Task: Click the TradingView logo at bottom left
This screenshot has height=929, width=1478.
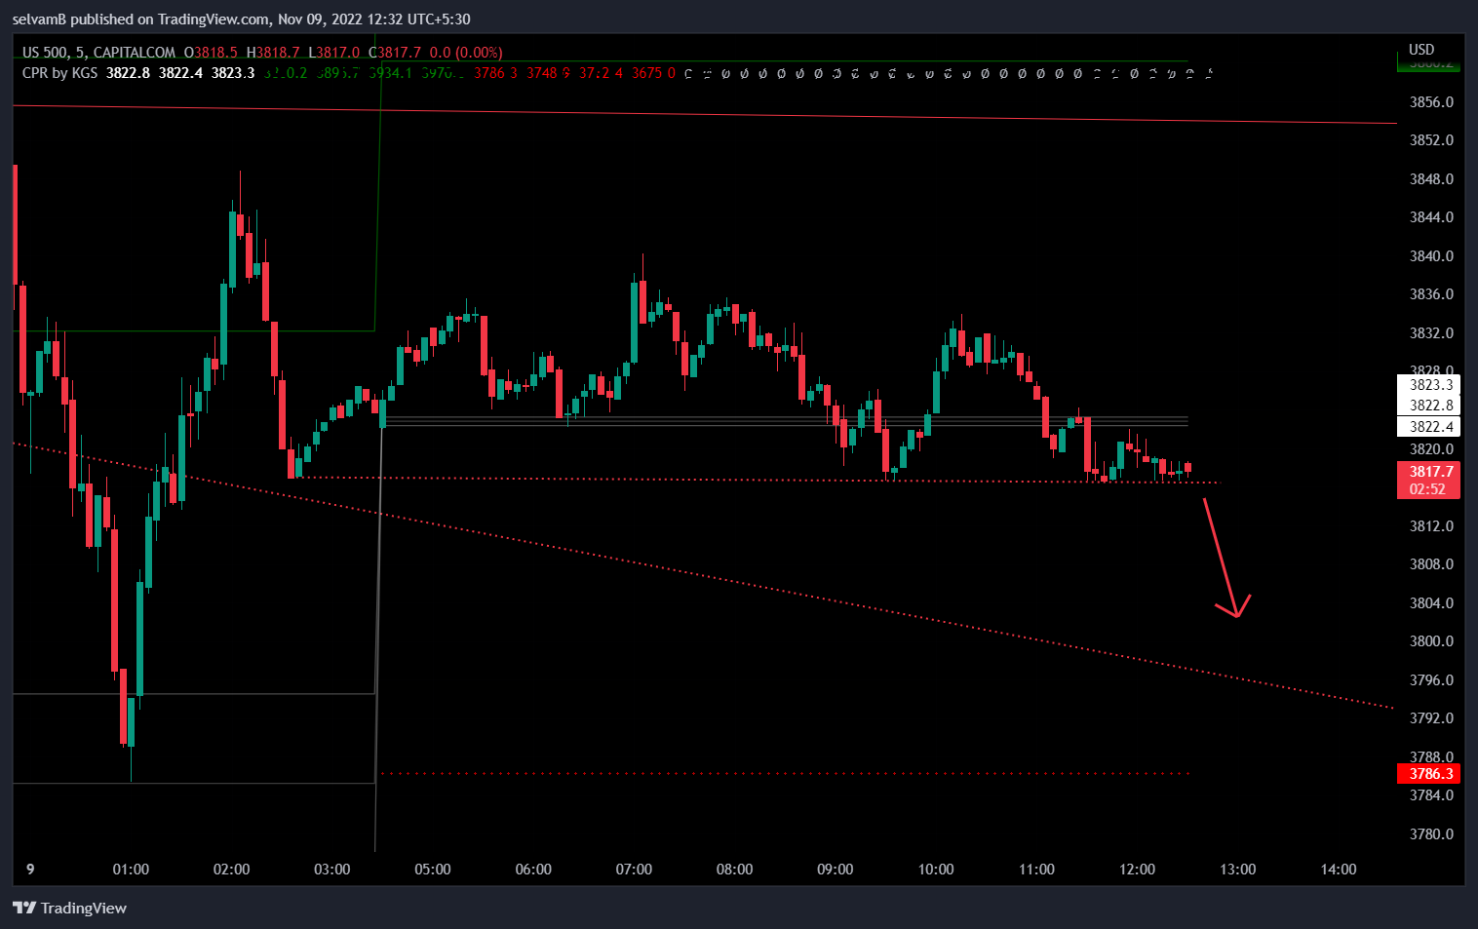Action: [70, 908]
